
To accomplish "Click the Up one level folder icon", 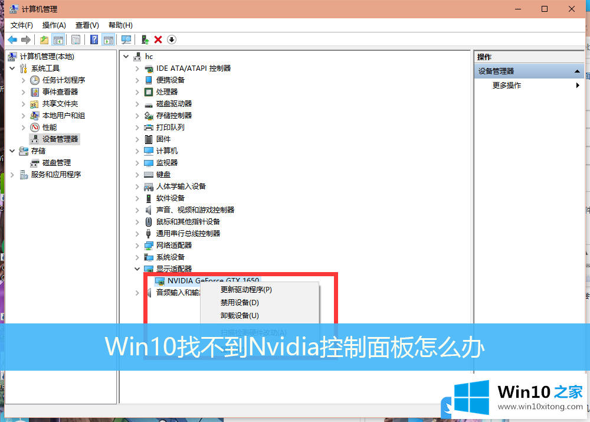I will [44, 40].
